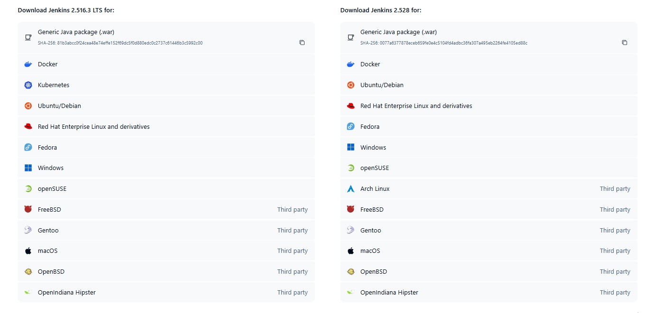Click the Ubuntu icon in the 2.528 list
656x313 pixels.
pyautogui.click(x=351, y=85)
